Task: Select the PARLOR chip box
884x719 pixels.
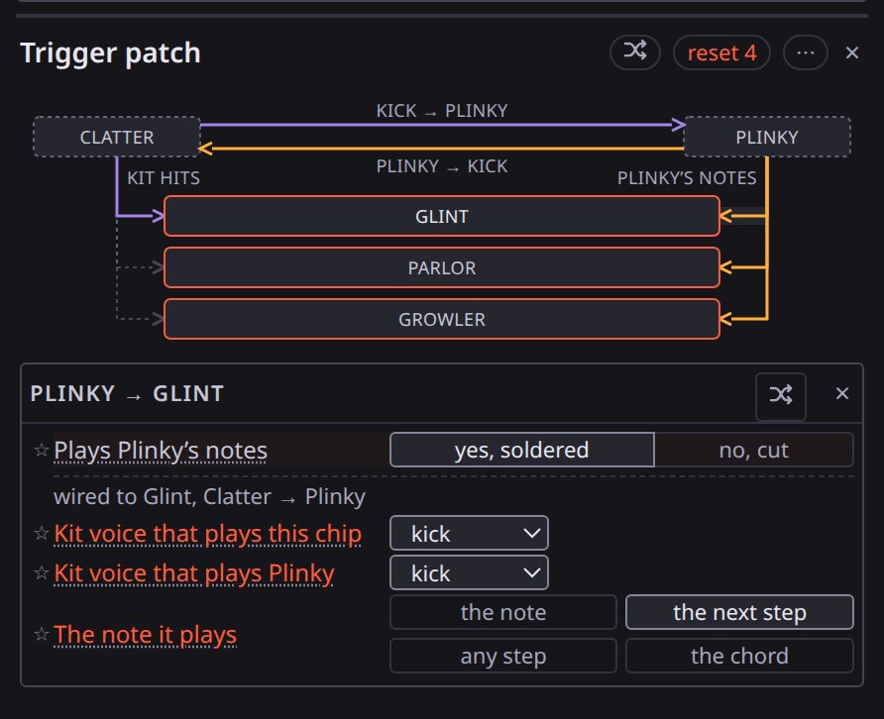Action: click(442, 267)
